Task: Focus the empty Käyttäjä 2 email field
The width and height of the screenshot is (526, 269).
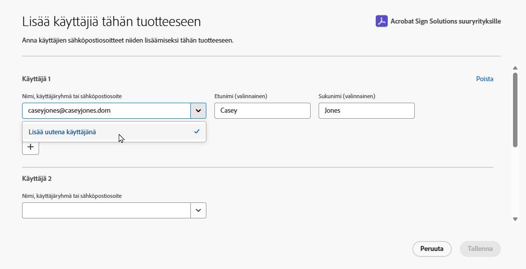Action: coord(106,210)
